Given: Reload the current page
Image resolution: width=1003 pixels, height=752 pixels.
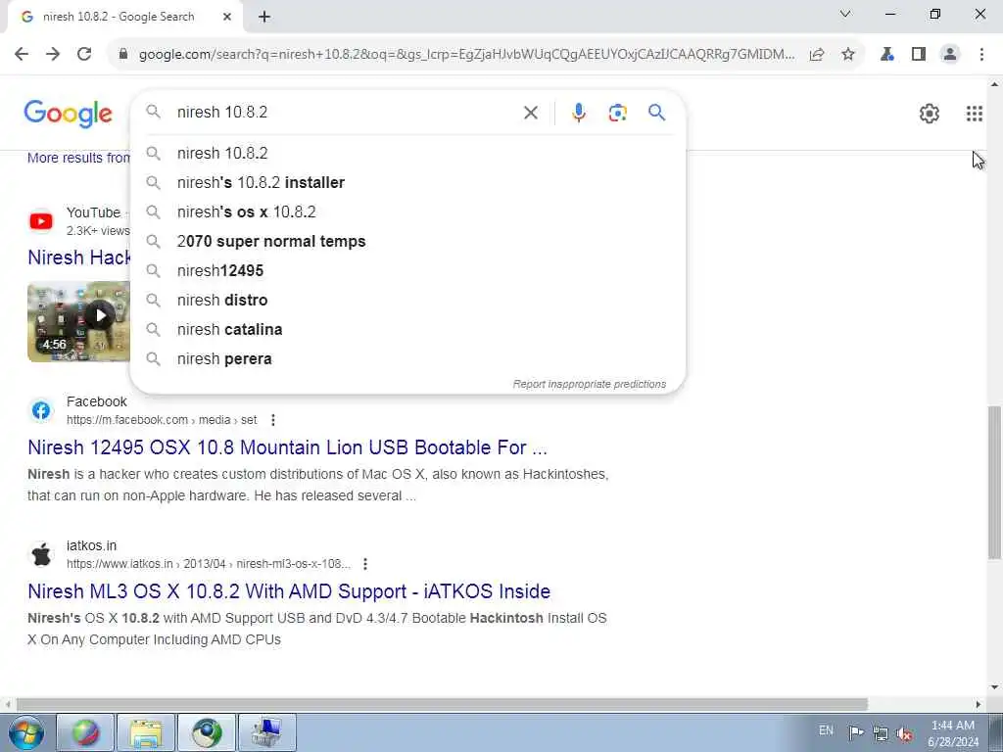Looking at the screenshot, I should tap(84, 55).
